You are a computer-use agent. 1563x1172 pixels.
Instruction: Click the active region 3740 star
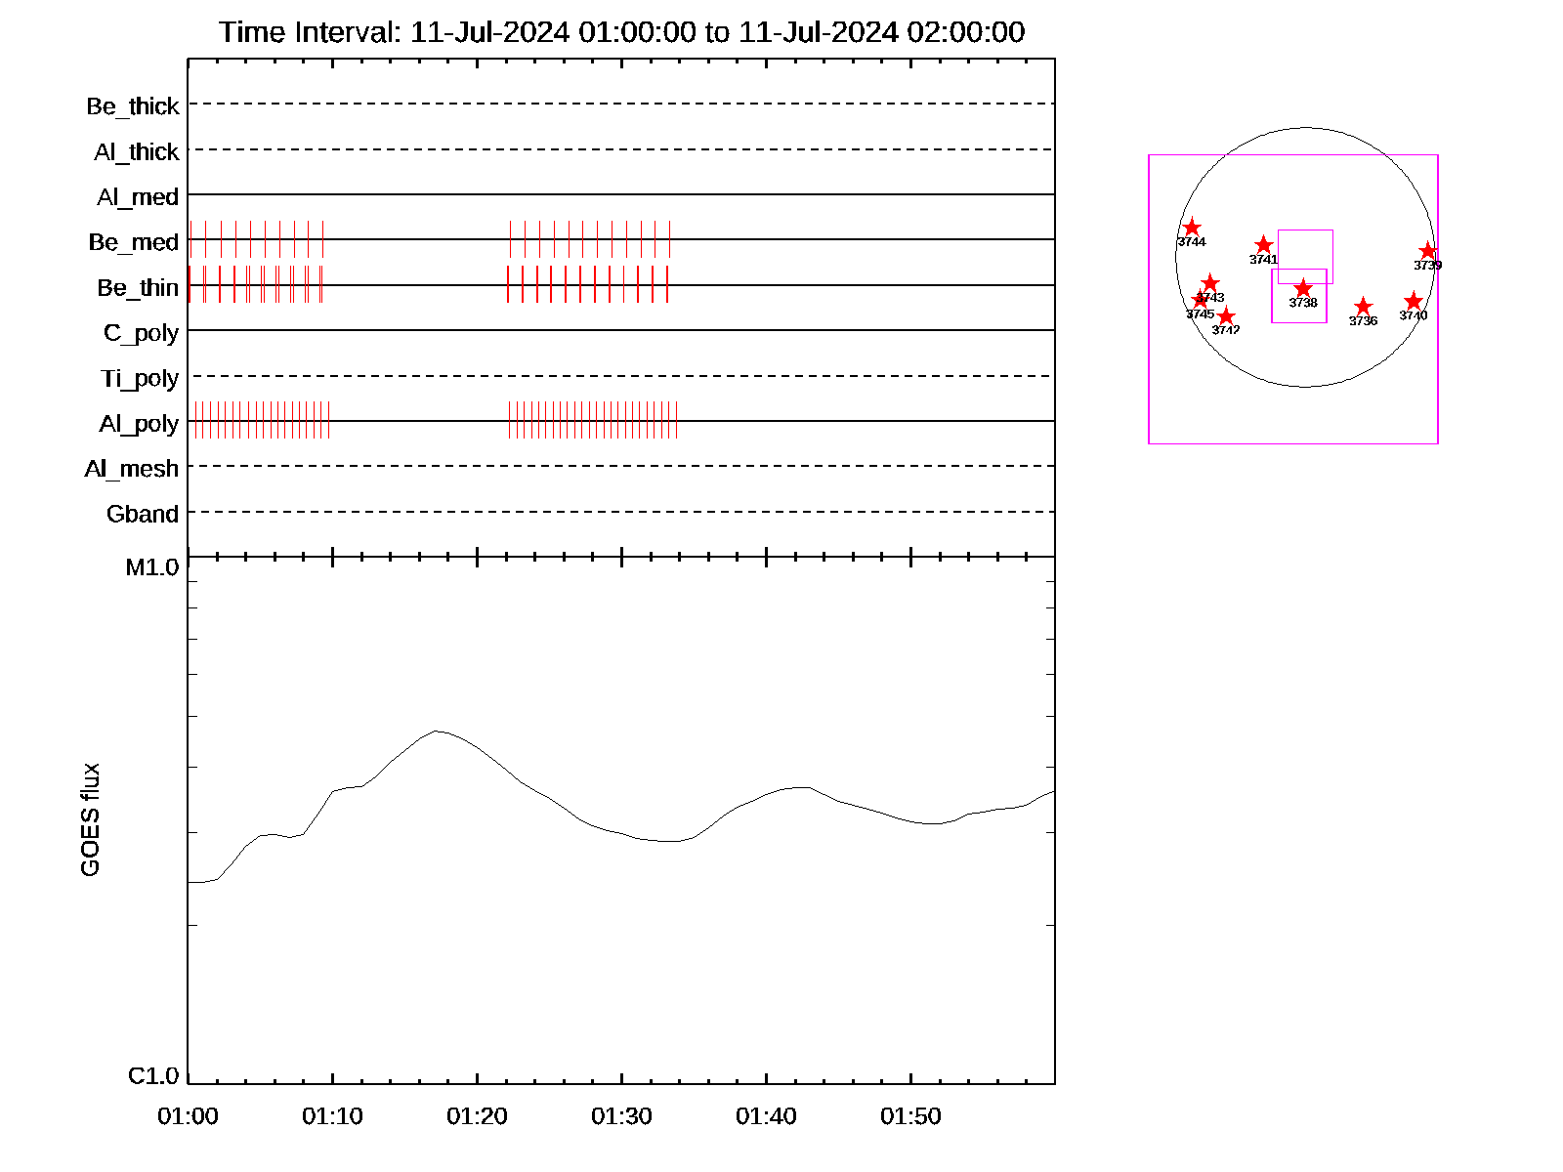[x=1413, y=301]
